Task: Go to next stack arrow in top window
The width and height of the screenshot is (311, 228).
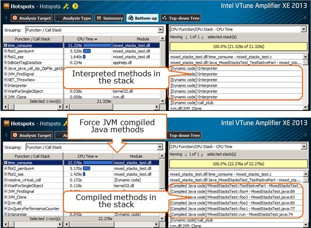Action: point(203,37)
